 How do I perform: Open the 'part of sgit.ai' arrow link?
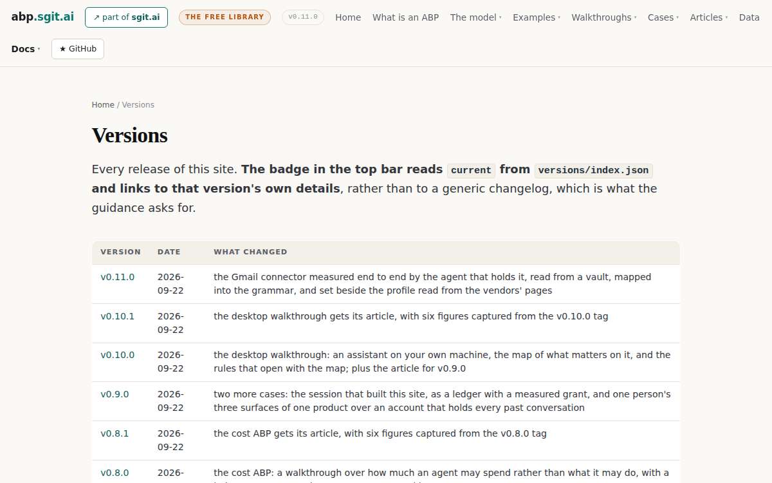pyautogui.click(x=126, y=17)
